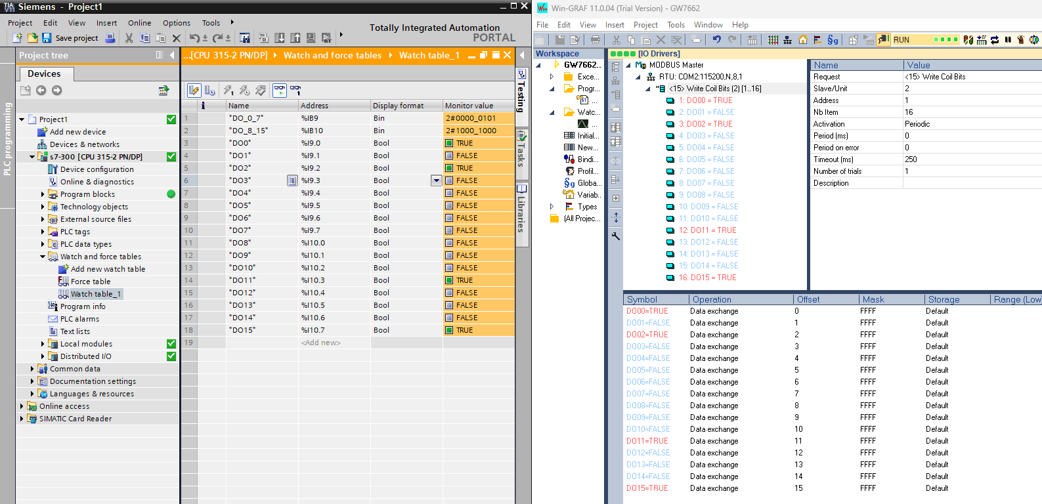Click the green check beside Project1
The width and height of the screenshot is (1042, 504).
[171, 119]
